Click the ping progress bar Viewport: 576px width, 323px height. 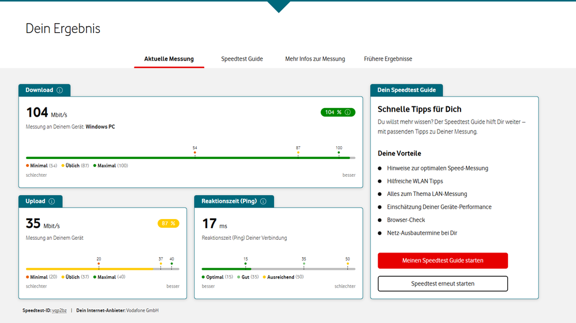[278, 269]
